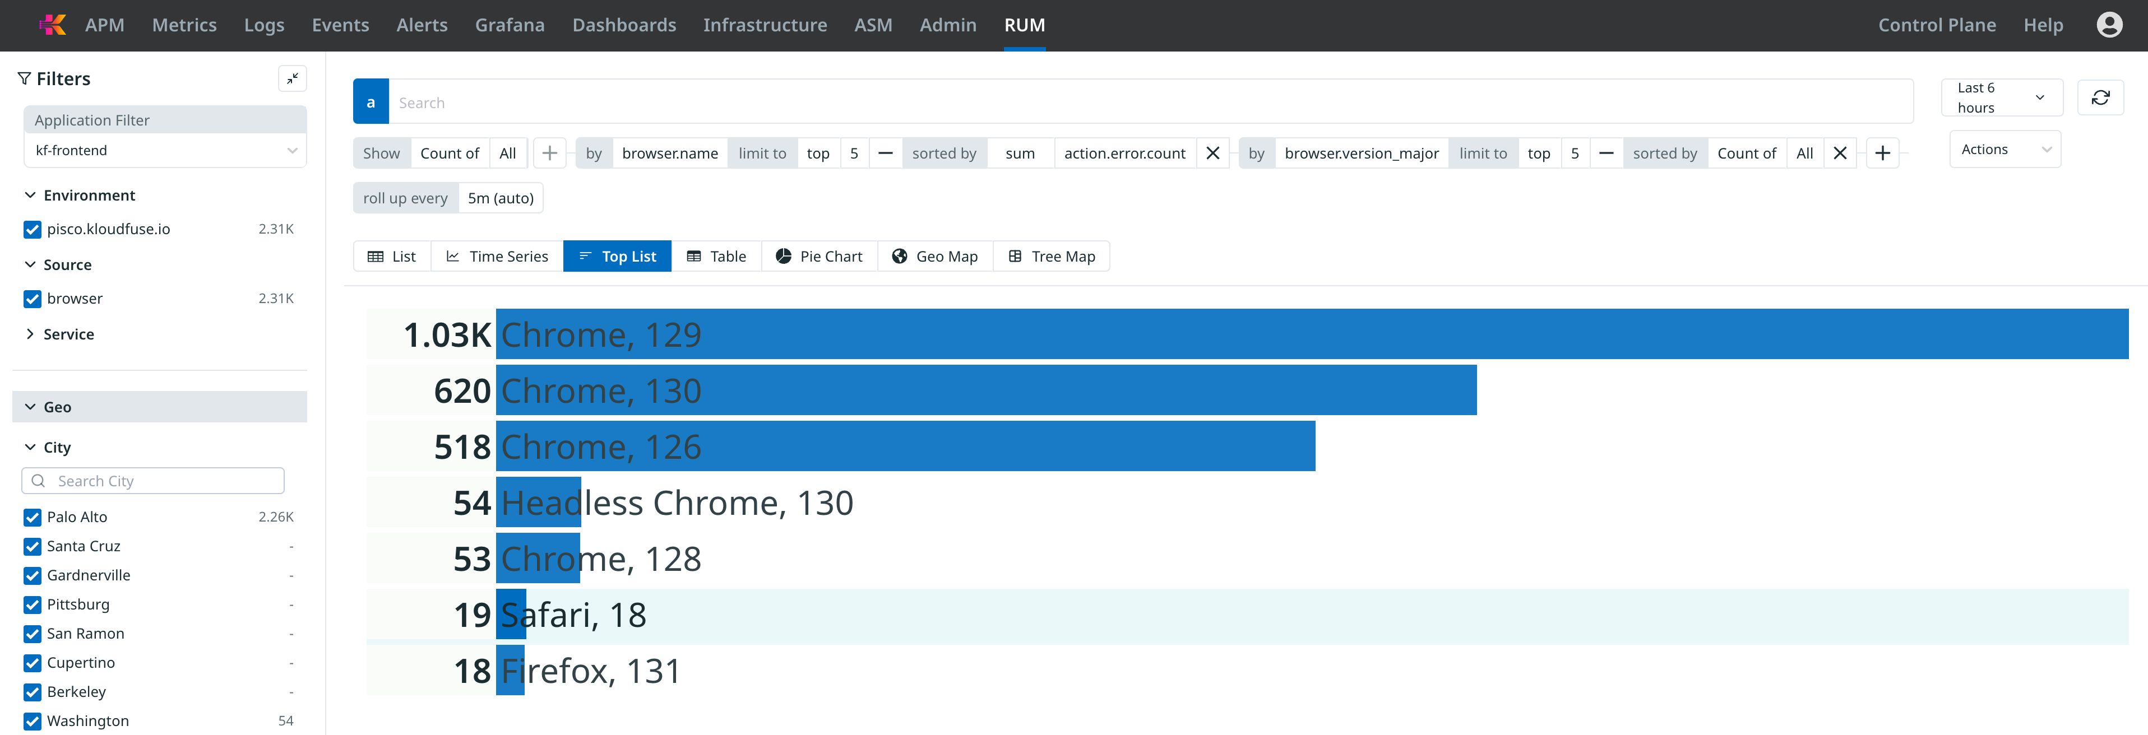
Task: Open the Actions dropdown button
Action: pos(2005,149)
